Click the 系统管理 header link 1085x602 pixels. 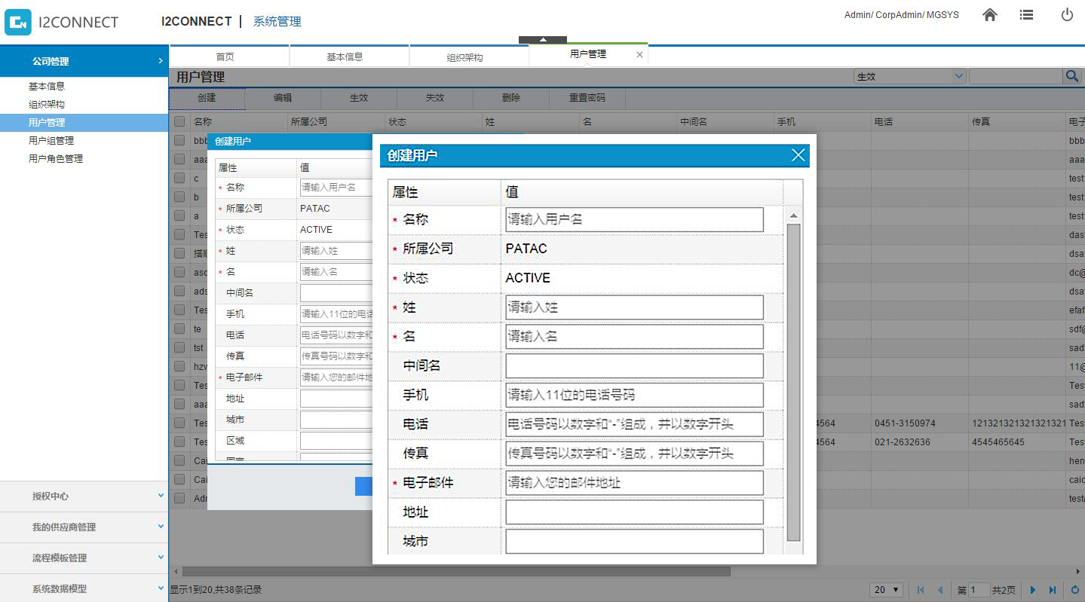277,22
